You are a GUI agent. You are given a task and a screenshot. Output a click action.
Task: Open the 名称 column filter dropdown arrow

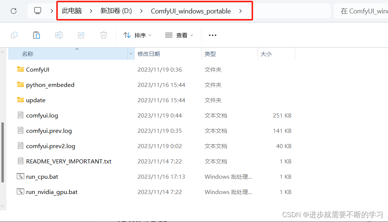coord(131,54)
